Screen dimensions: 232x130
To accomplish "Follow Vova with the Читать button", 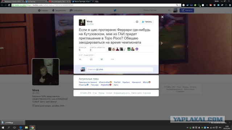I will point(146,22).
